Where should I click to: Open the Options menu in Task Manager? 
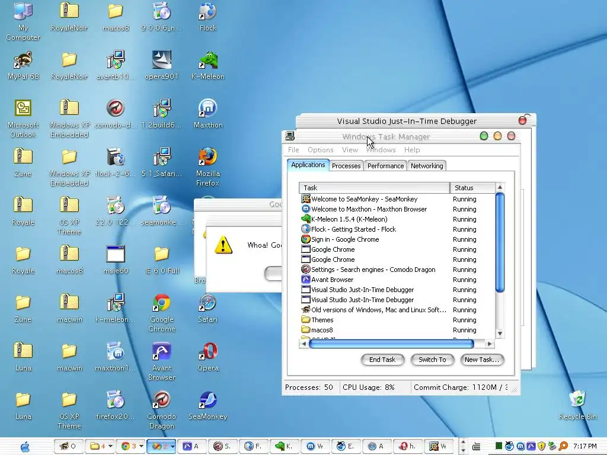point(321,150)
